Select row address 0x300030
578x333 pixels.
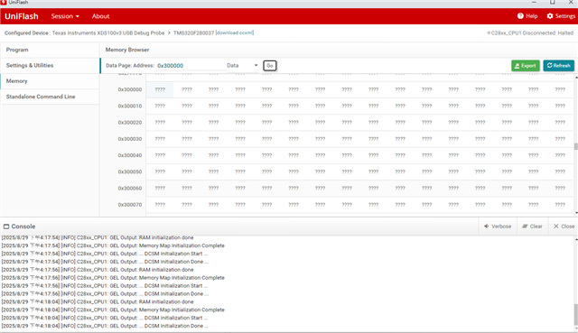pos(130,139)
